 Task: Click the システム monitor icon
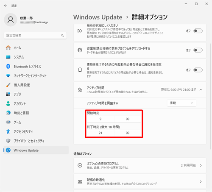(x=8, y=57)
